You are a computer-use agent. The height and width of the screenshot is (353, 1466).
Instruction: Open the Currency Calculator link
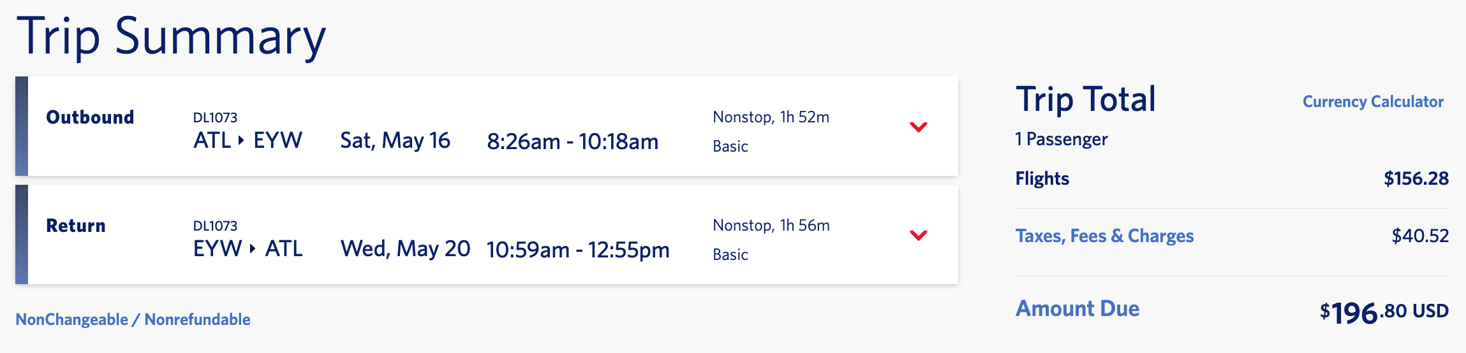pyautogui.click(x=1372, y=102)
